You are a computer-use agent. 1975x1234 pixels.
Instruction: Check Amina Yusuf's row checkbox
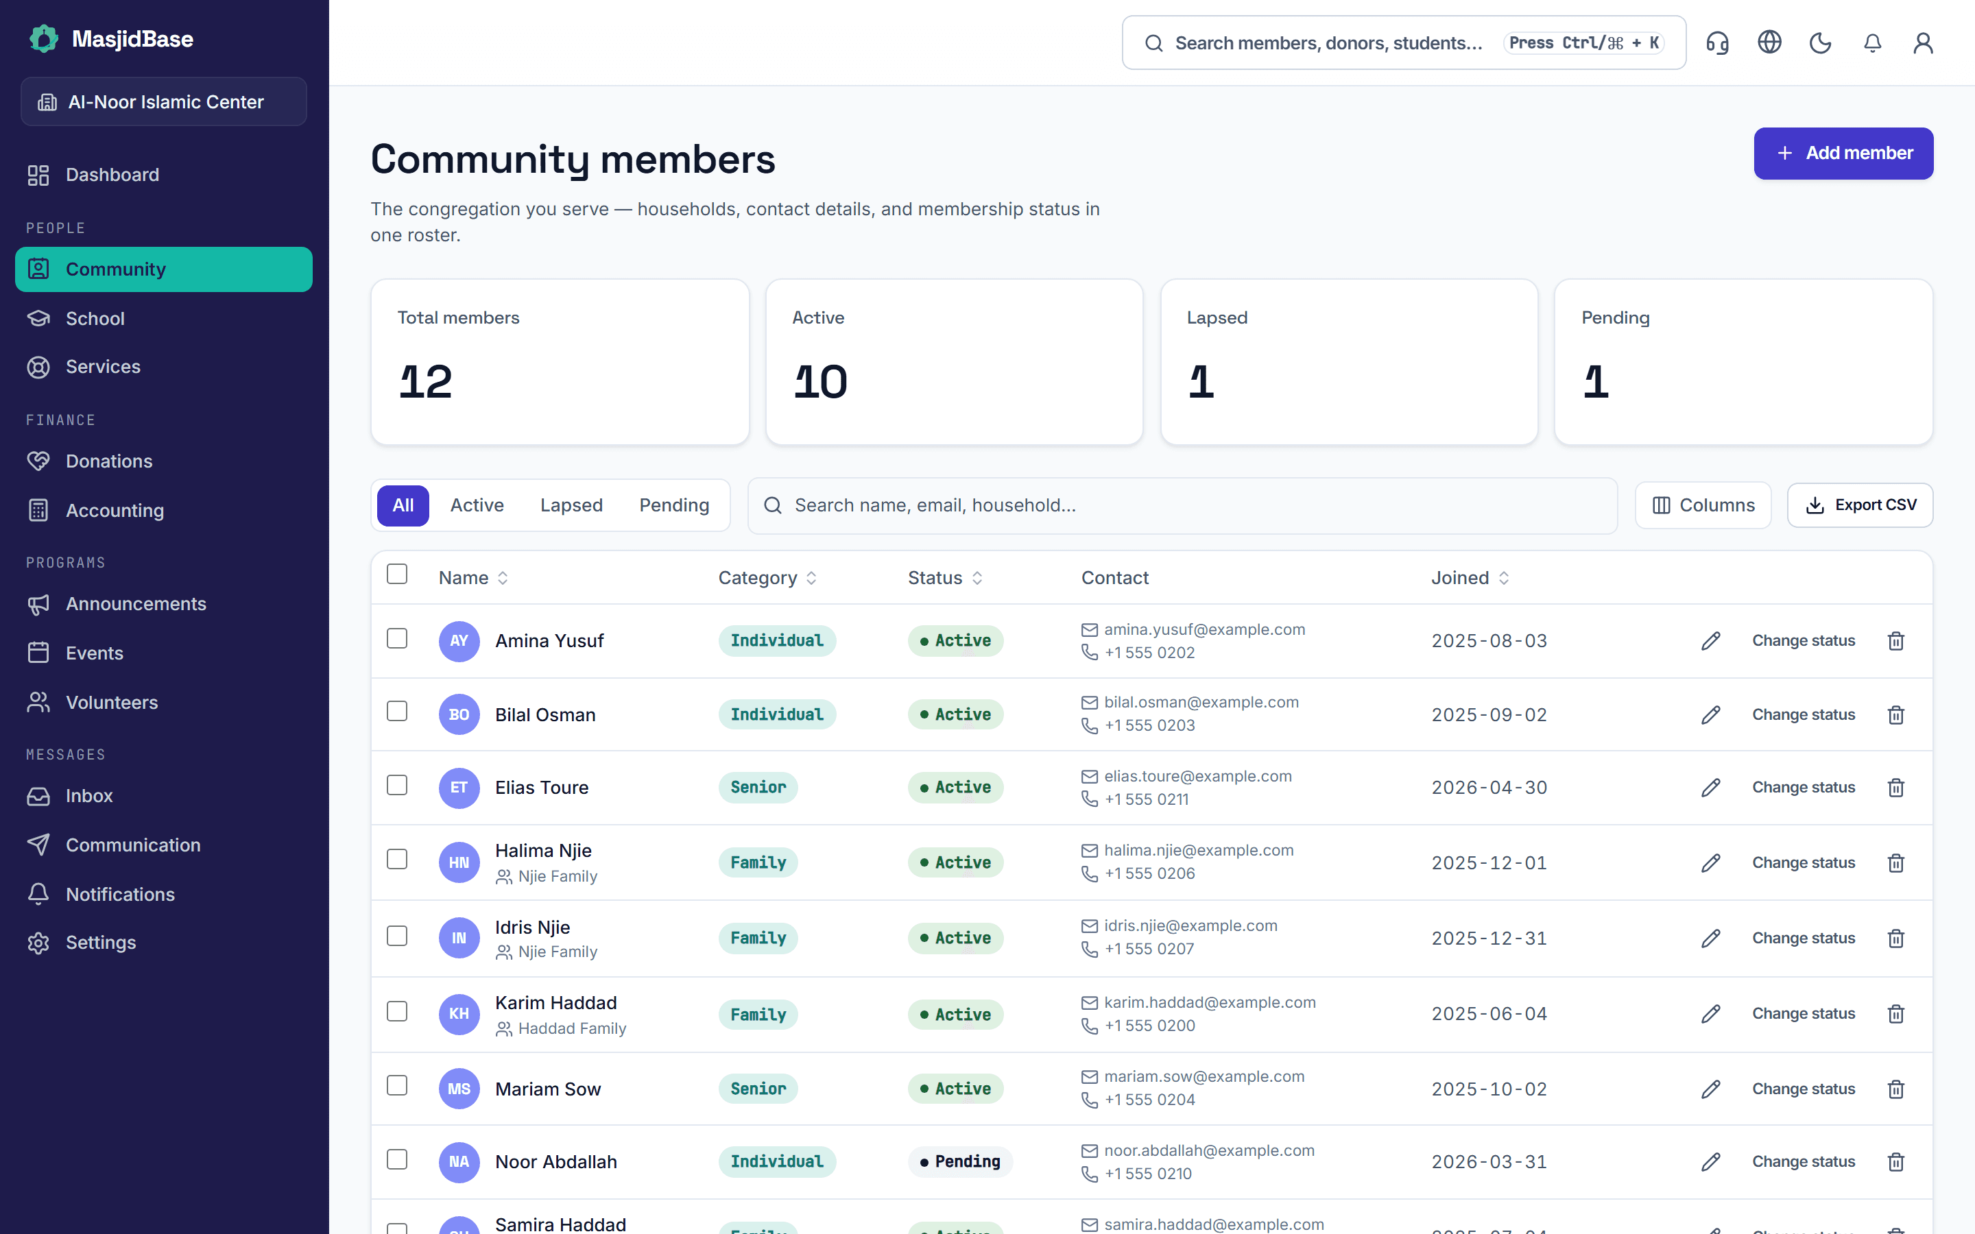click(x=396, y=638)
